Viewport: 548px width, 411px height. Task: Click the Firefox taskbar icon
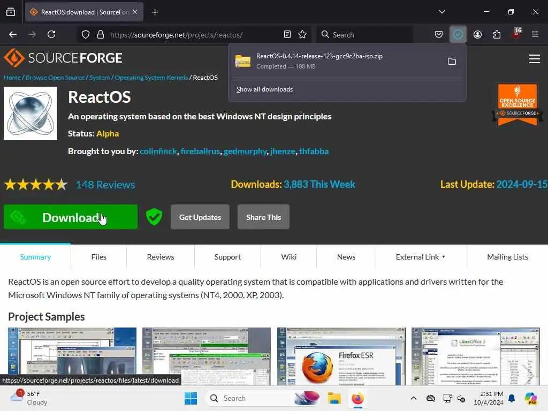tap(357, 398)
